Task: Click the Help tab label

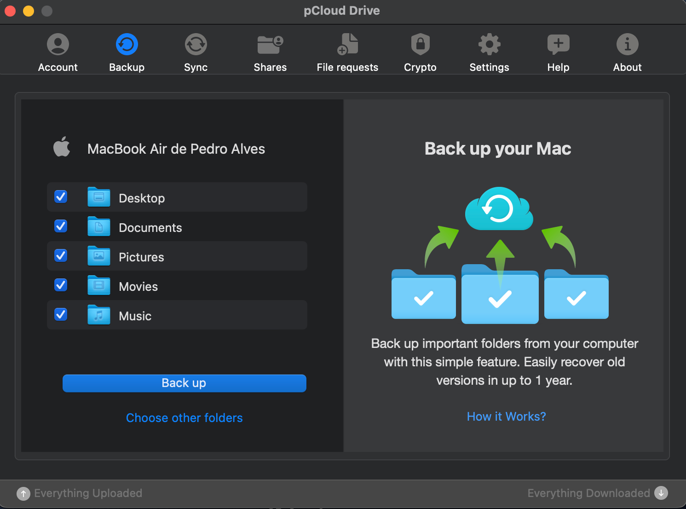Action: pos(559,67)
